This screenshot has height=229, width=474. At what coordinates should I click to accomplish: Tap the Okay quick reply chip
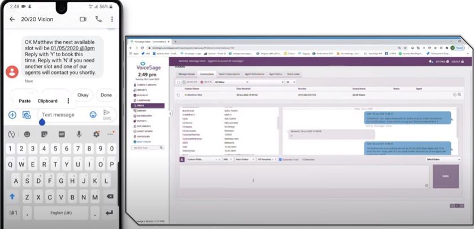[x=83, y=95]
